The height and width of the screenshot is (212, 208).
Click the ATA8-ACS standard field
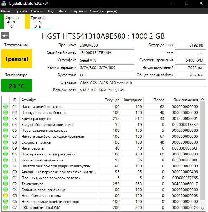click(x=142, y=83)
